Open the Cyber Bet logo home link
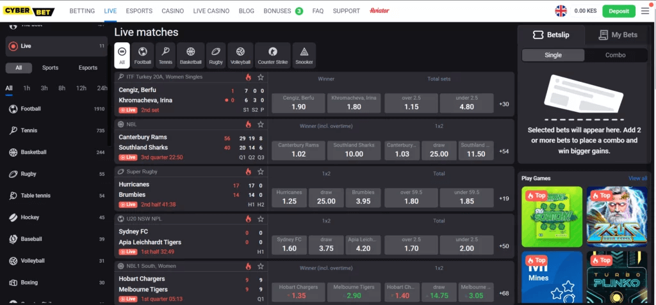 pyautogui.click(x=29, y=12)
